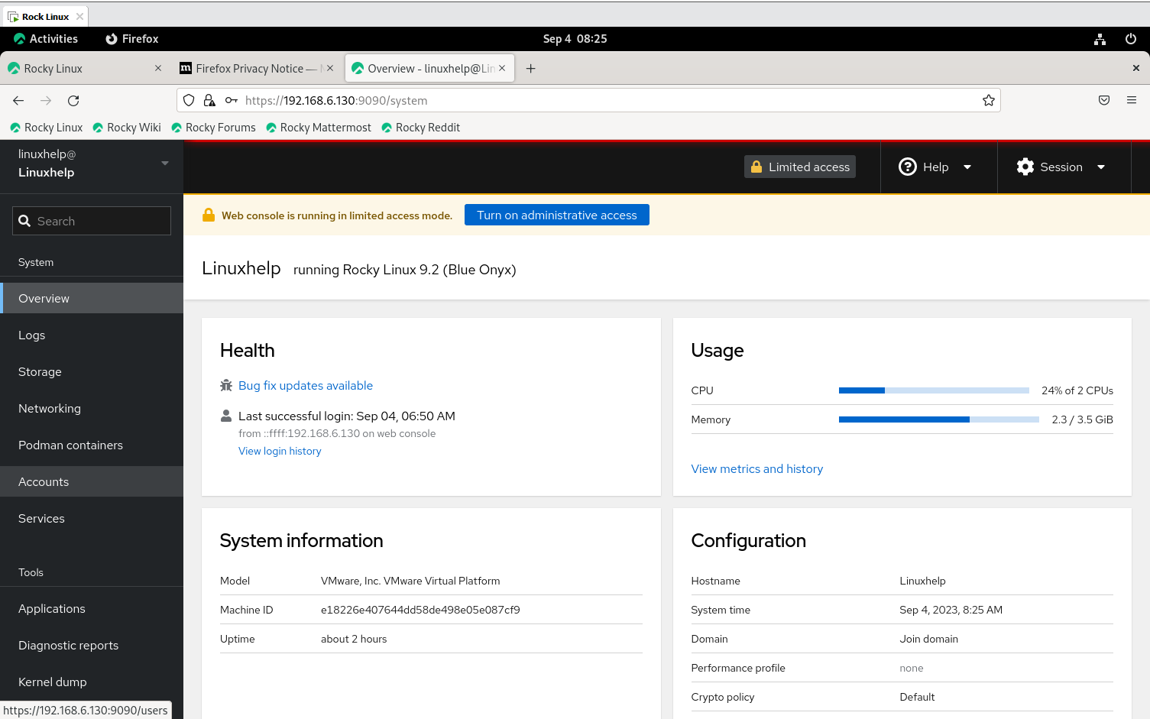Viewport: 1150px width, 719px height.
Task: Open the clock Sep 4 08:25 menu
Action: click(x=575, y=39)
